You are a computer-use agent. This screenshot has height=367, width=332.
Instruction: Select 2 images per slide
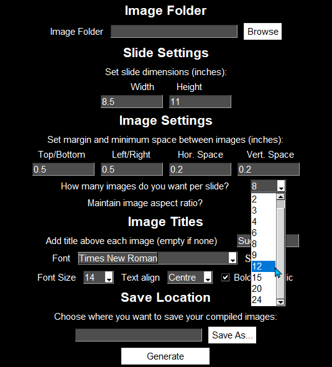[x=264, y=199]
